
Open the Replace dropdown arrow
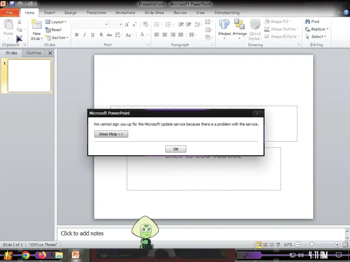(x=327, y=29)
